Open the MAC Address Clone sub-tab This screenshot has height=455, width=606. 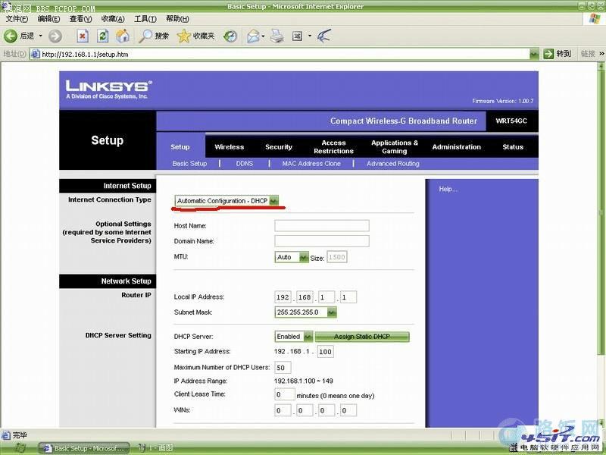[311, 164]
